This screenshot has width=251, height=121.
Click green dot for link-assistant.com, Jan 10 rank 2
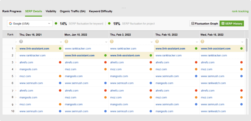pos(105,55)
